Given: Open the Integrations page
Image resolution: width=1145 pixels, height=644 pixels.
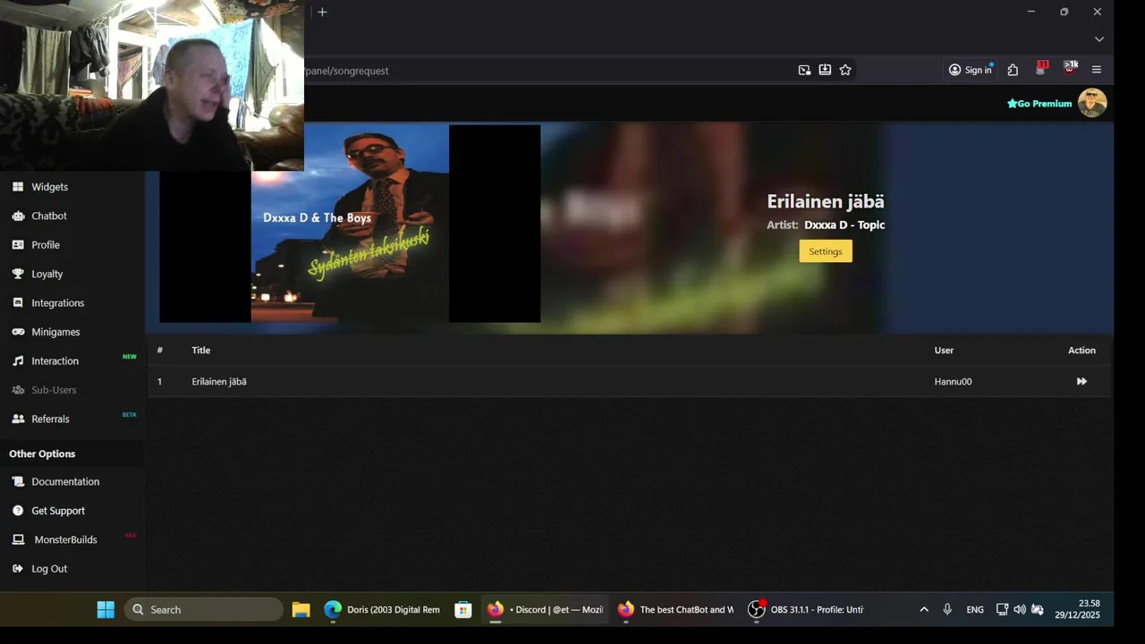Looking at the screenshot, I should (x=58, y=303).
